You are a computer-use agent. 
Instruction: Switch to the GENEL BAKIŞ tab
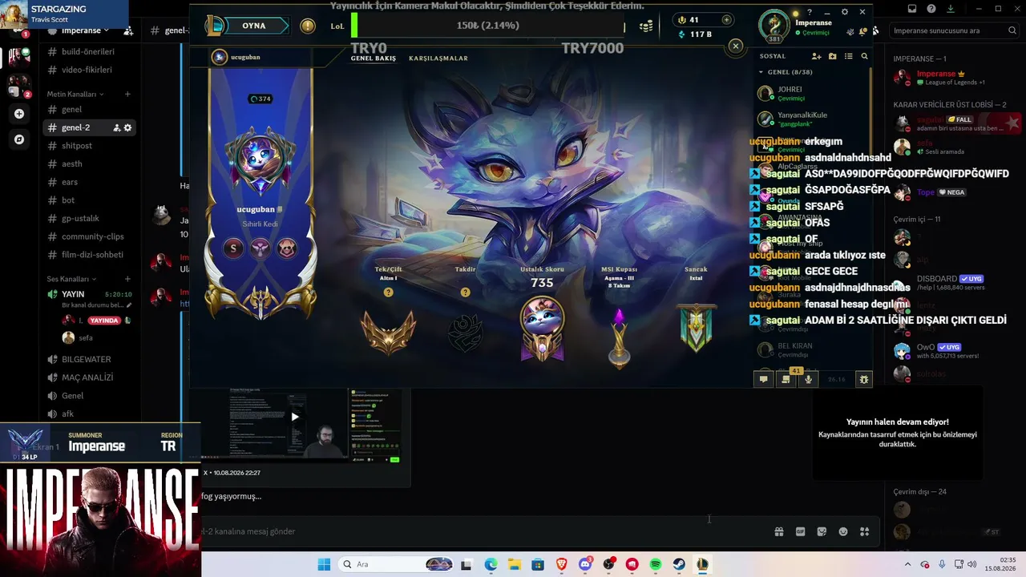pyautogui.click(x=374, y=59)
